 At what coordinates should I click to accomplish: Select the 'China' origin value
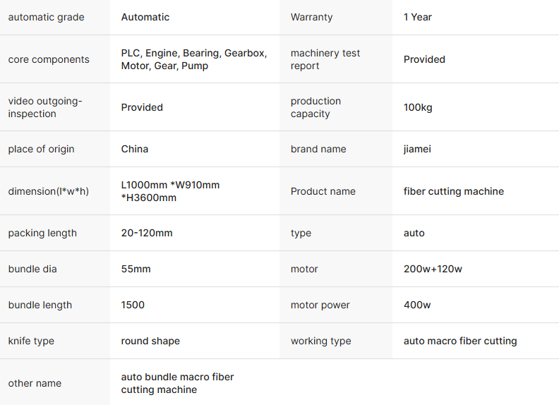point(135,149)
